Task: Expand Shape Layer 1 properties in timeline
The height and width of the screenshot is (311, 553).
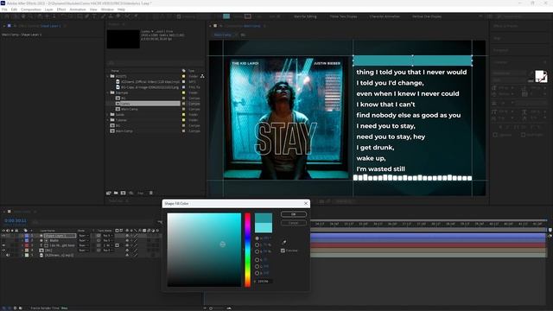Action: tap(22, 235)
